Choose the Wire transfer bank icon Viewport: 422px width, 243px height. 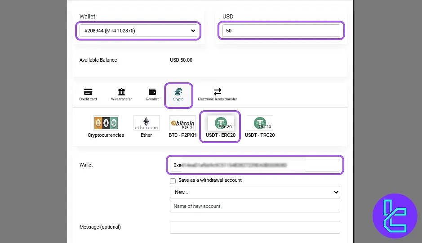121,92
